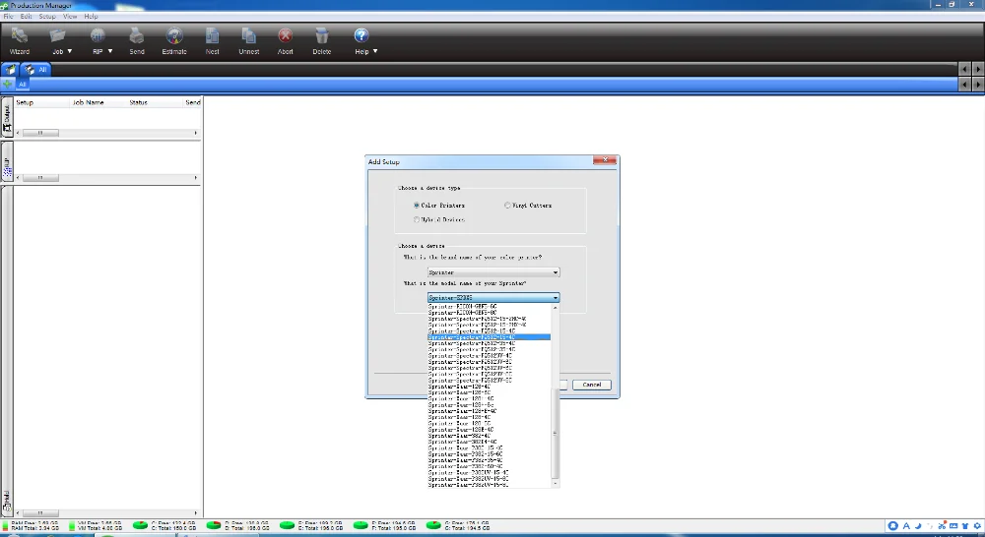Open the Help menu in menu bar
Screen dimensions: 985x537
(x=91, y=17)
